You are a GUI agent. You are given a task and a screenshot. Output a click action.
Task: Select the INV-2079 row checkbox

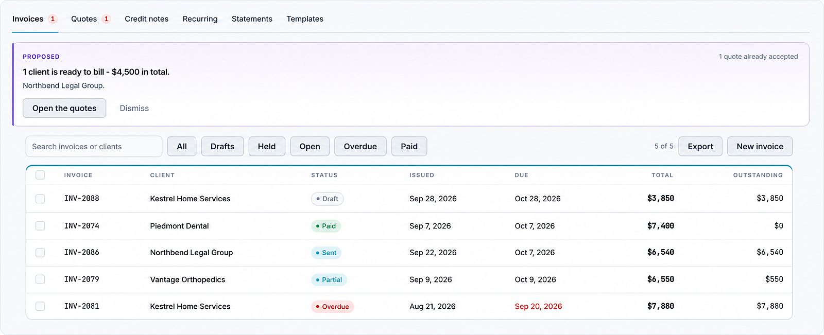[x=40, y=279]
